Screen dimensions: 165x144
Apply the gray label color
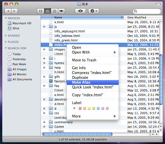pyautogui.click(x=107, y=108)
